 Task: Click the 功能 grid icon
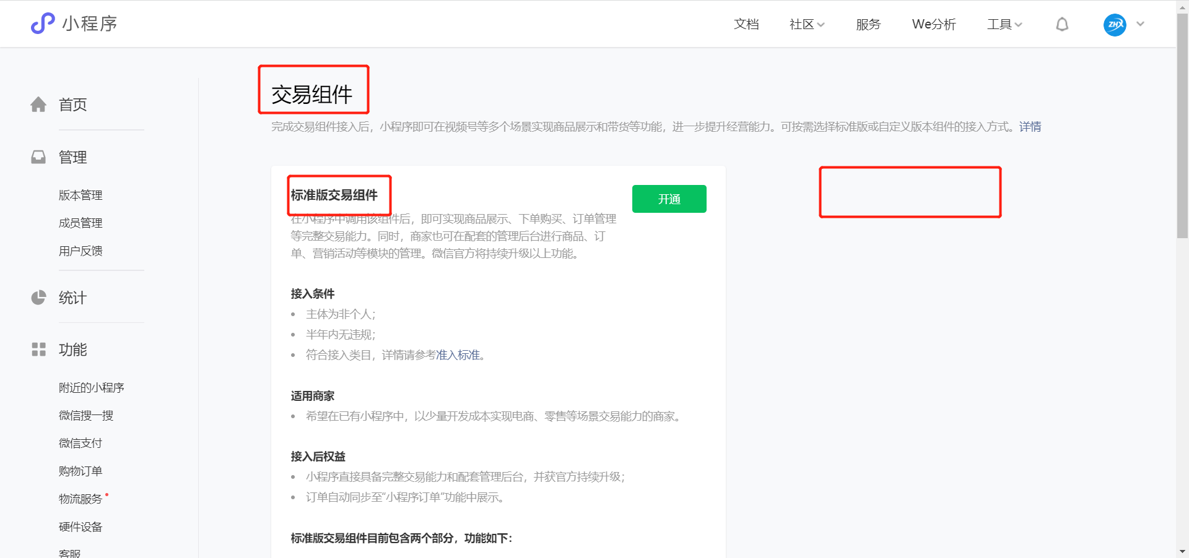coord(38,350)
